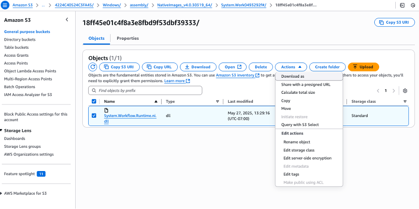Collapse the Actions dropdown button

(x=291, y=67)
